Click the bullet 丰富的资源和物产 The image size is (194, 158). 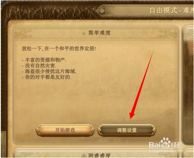click(44, 60)
